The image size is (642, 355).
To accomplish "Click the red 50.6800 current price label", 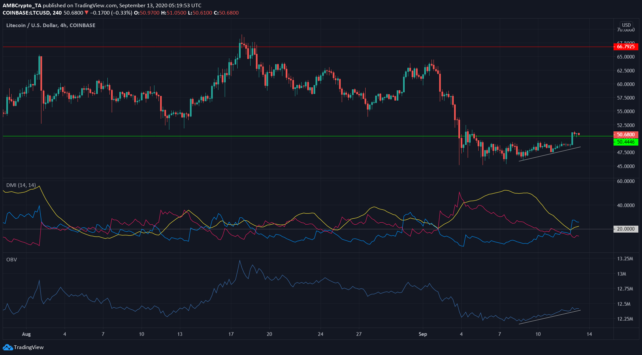I will click(626, 135).
